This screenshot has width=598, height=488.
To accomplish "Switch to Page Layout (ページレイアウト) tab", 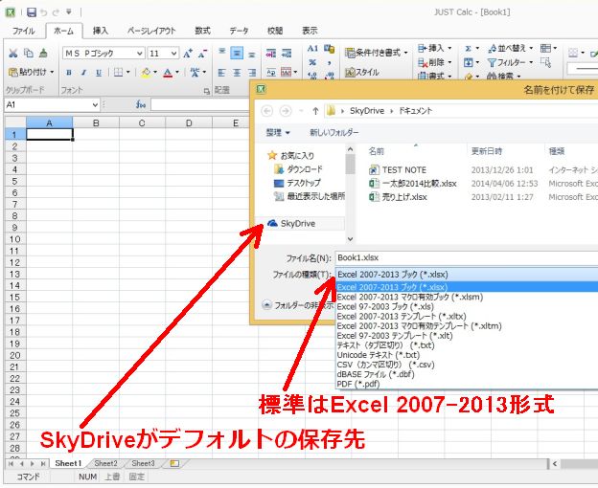I will pyautogui.click(x=151, y=31).
